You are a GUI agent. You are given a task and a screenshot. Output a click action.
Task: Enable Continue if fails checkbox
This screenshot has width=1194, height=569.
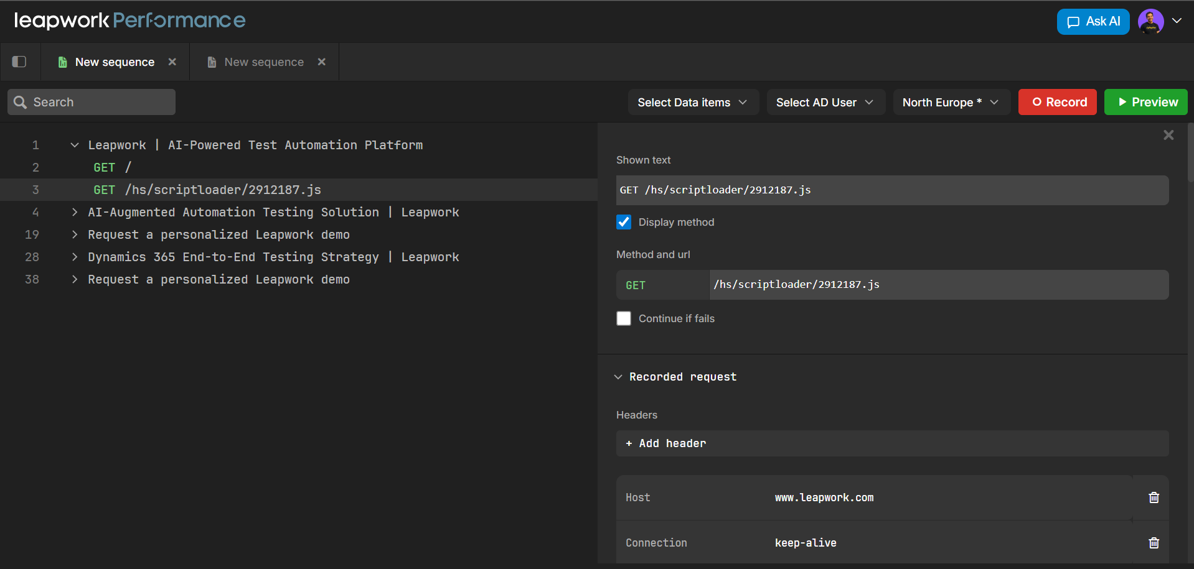tap(624, 318)
